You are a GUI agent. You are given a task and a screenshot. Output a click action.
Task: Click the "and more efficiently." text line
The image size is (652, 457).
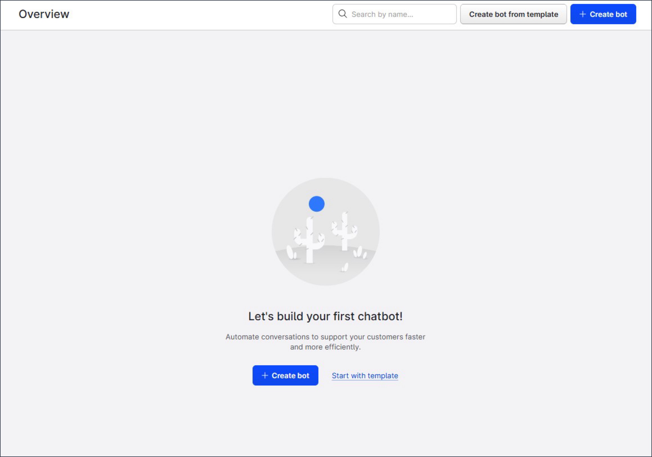pos(325,347)
